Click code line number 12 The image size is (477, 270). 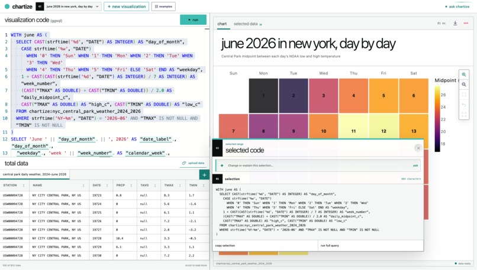(x=5, y=139)
